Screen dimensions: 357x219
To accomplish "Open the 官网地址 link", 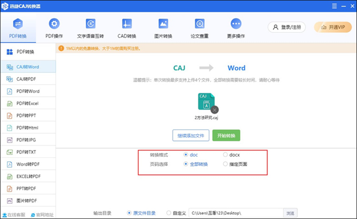I will click(x=42, y=215).
